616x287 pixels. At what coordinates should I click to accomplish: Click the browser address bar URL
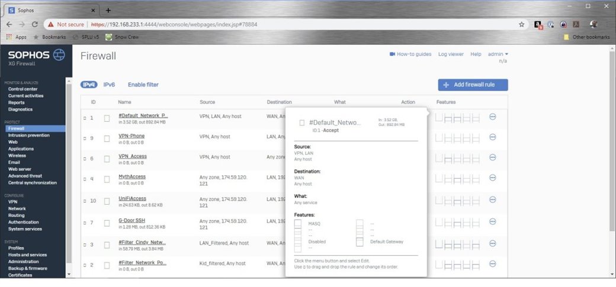click(178, 25)
